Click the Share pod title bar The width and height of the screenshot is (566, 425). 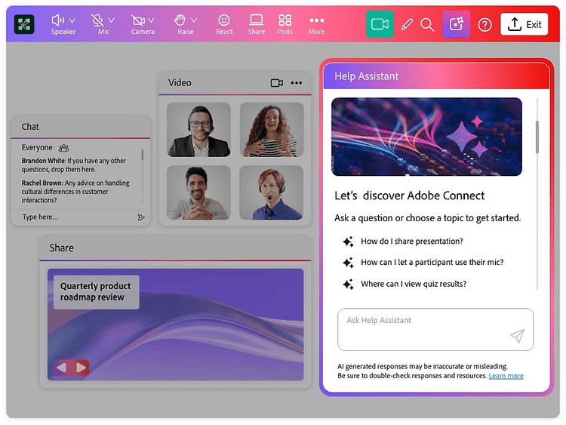(175, 248)
